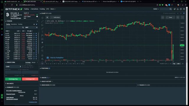Viewport: 189px width, 106px height.
Task: Open the ANY currency filter dropdown
Action: tap(31, 27)
